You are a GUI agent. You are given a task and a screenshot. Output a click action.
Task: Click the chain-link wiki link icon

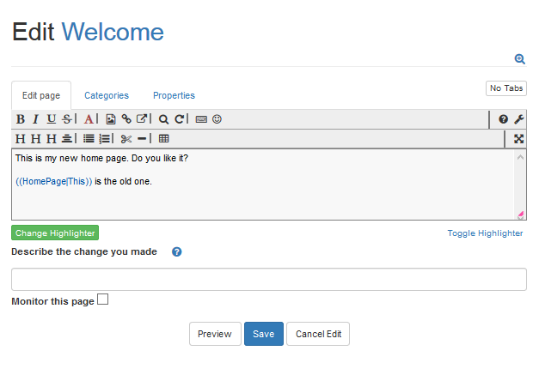(x=126, y=119)
